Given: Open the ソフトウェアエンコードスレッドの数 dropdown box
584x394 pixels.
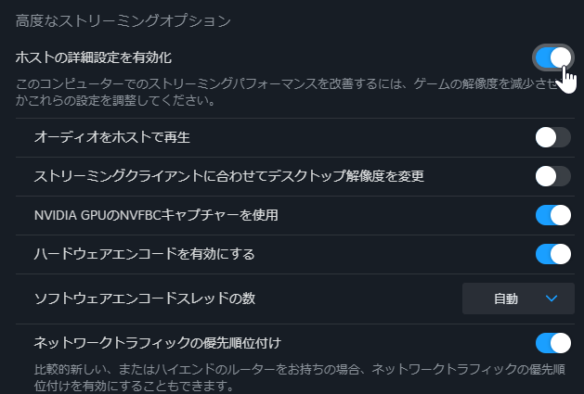Looking at the screenshot, I should [x=518, y=299].
